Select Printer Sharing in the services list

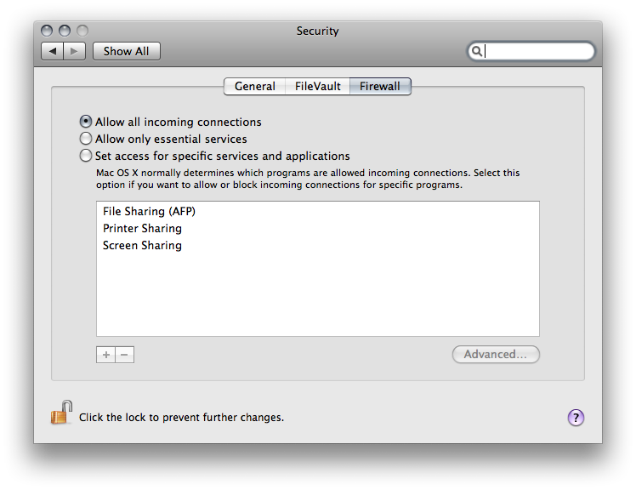coord(318,228)
